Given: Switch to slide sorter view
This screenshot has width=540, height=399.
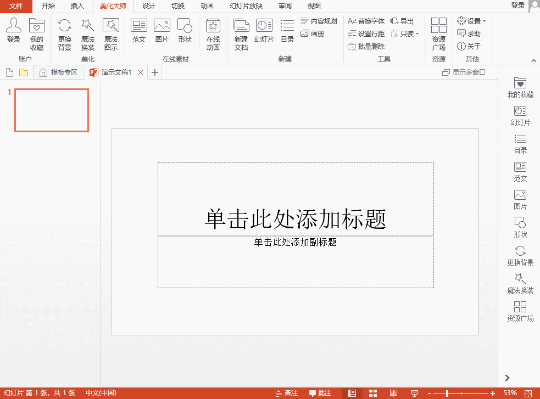Looking at the screenshot, I should click(373, 393).
